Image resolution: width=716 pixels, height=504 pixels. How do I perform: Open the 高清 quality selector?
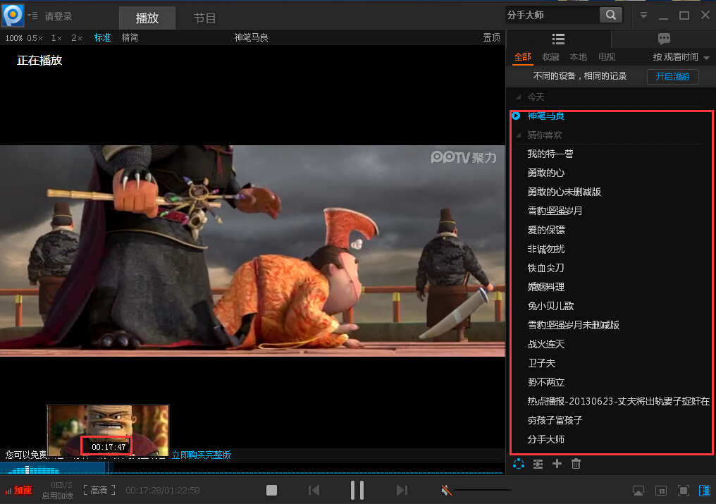tap(99, 491)
